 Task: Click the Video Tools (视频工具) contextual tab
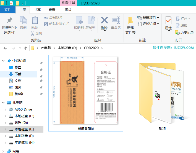coord(69,3)
